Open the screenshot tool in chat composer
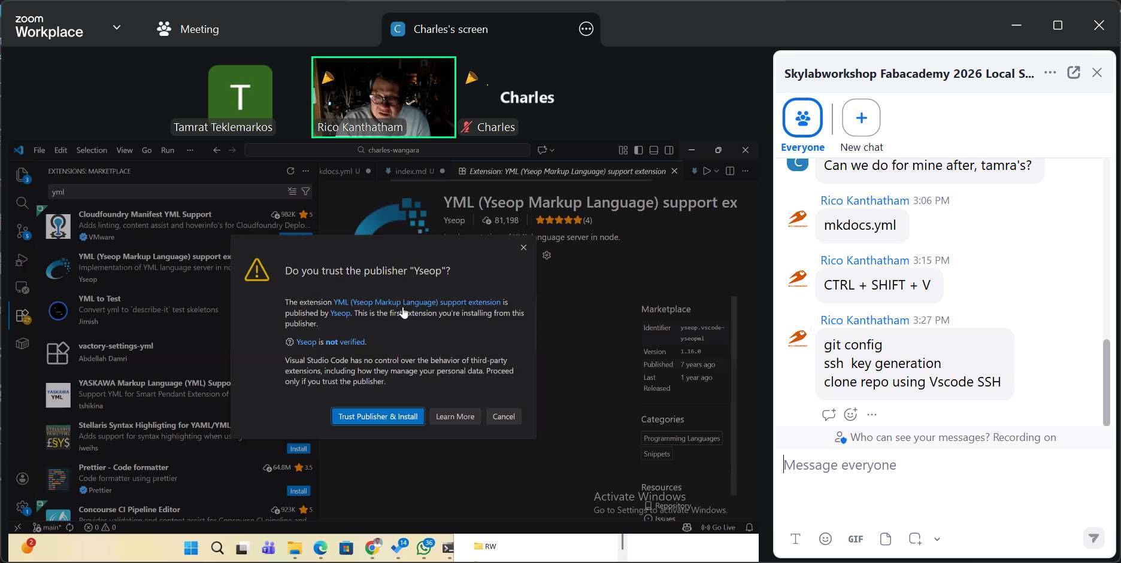The width and height of the screenshot is (1121, 563). click(x=915, y=539)
